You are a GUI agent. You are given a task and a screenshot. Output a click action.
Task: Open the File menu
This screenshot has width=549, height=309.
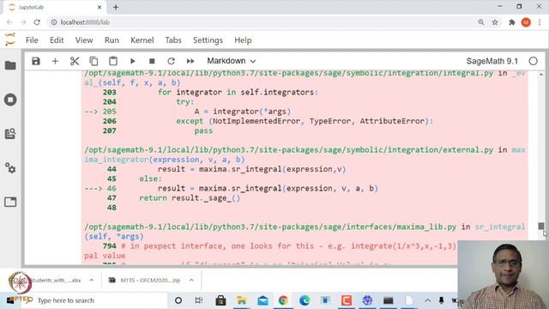click(x=32, y=40)
